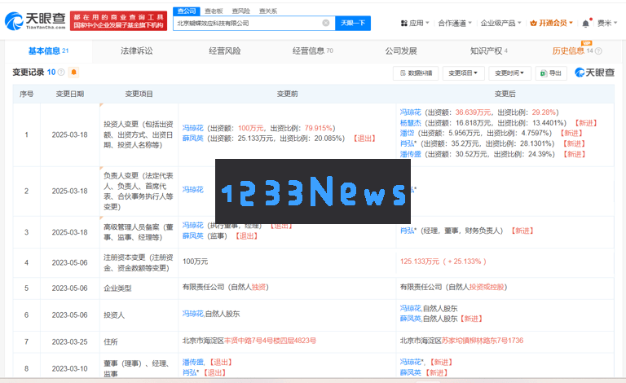Viewport: 626px width, 383px height.
Task: Open 潘岱 investor link in row 1
Action: tap(408, 133)
